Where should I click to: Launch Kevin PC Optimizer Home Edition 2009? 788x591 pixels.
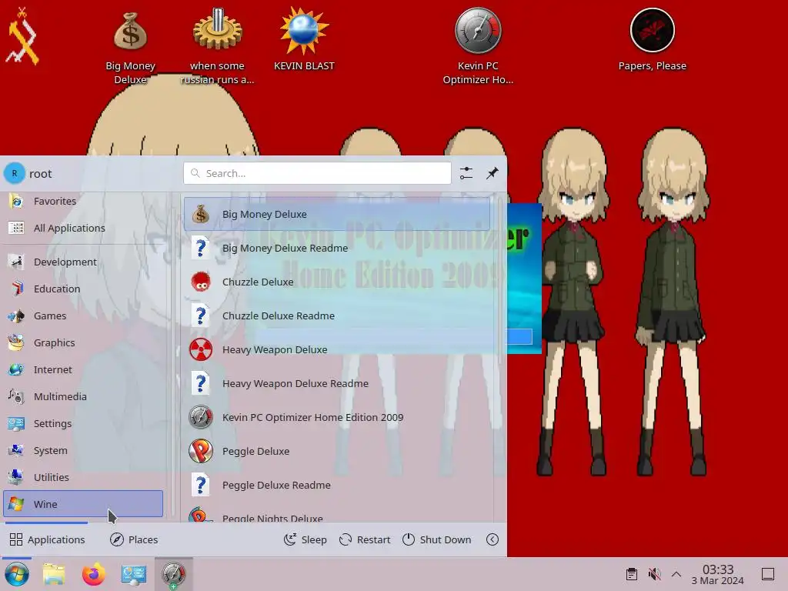pyautogui.click(x=337, y=417)
